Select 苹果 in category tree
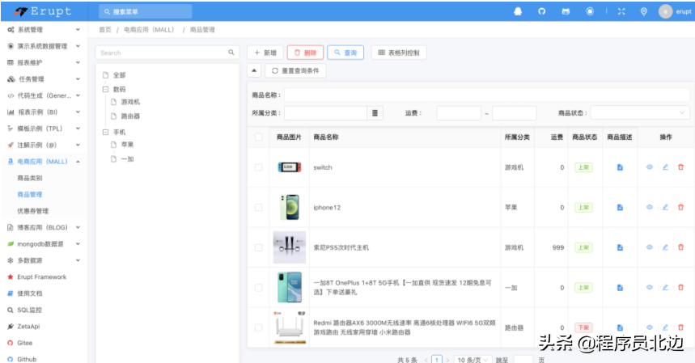The height and width of the screenshot is (363, 695). (127, 145)
